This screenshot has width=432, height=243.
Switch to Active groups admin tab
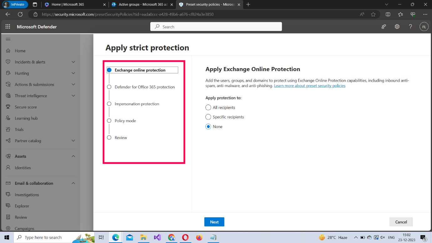(x=139, y=5)
